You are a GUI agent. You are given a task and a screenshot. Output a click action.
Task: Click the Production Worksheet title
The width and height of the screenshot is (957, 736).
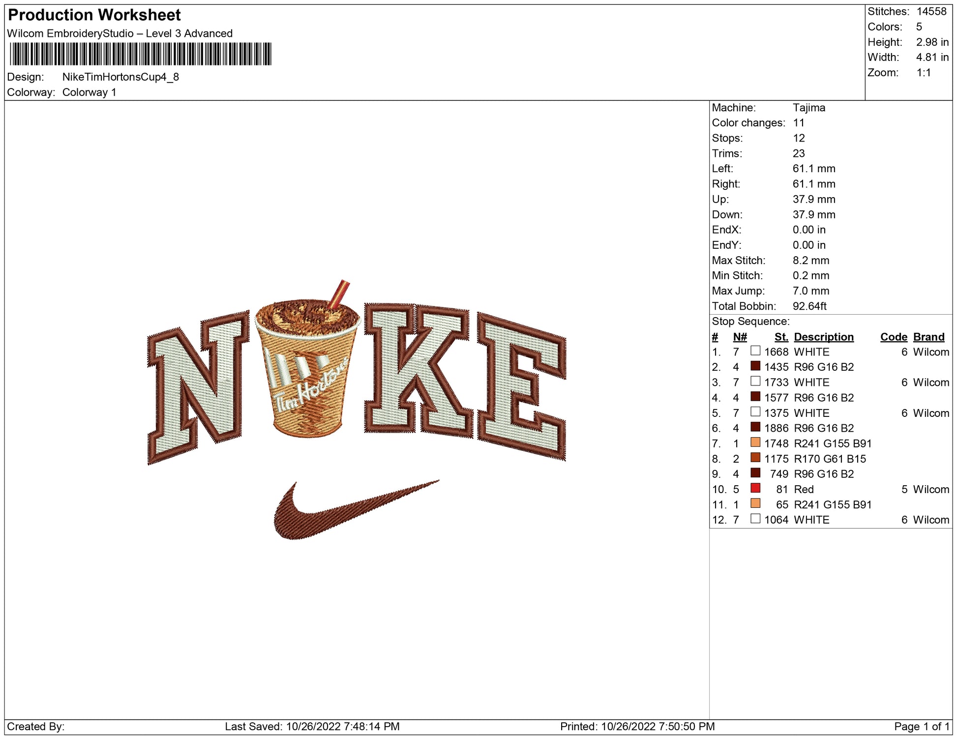pyautogui.click(x=94, y=15)
